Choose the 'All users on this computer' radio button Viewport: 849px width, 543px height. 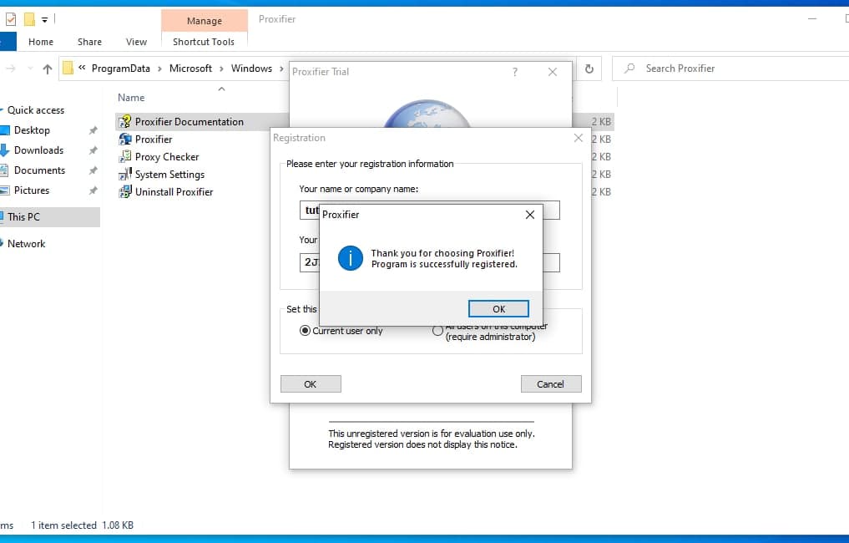click(x=437, y=331)
